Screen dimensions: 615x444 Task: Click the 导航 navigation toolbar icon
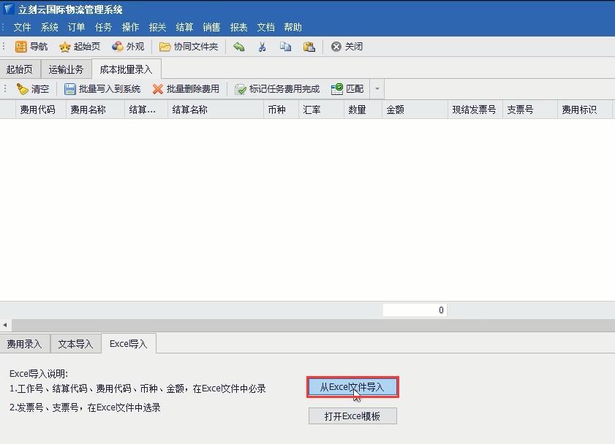(21, 47)
